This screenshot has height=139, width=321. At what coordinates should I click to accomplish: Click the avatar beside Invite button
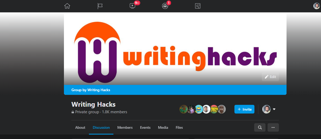click(x=267, y=109)
